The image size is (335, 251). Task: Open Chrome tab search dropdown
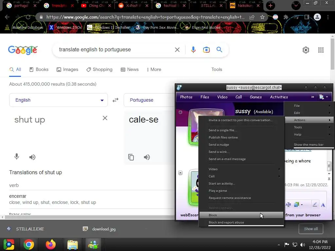[296, 6]
